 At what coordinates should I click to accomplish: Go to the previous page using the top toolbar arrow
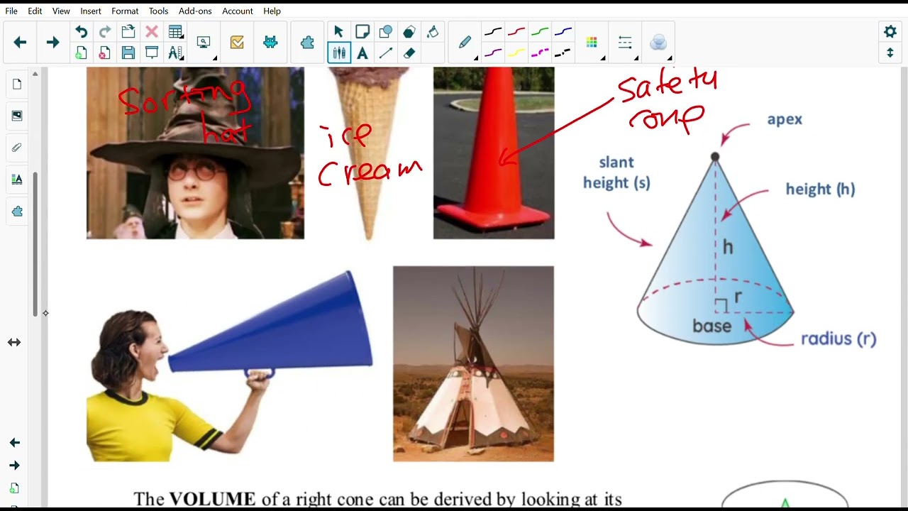[20, 43]
